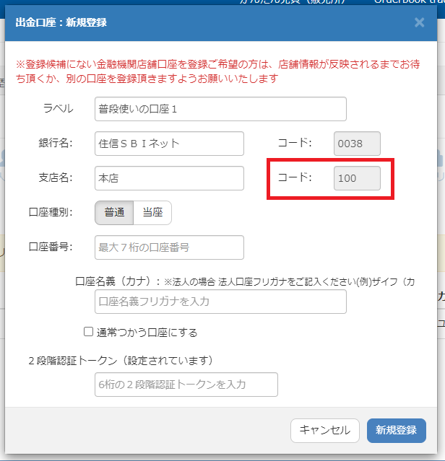Select 当座 account type
445x461 pixels.
pos(152,213)
